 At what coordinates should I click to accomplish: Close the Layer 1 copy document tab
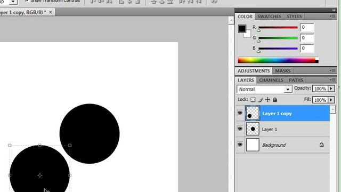pyautogui.click(x=51, y=12)
